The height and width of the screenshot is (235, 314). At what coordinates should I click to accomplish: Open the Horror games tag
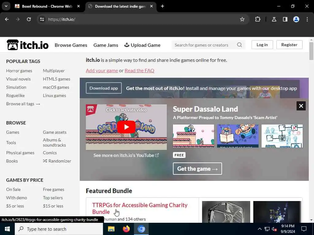[19, 71]
